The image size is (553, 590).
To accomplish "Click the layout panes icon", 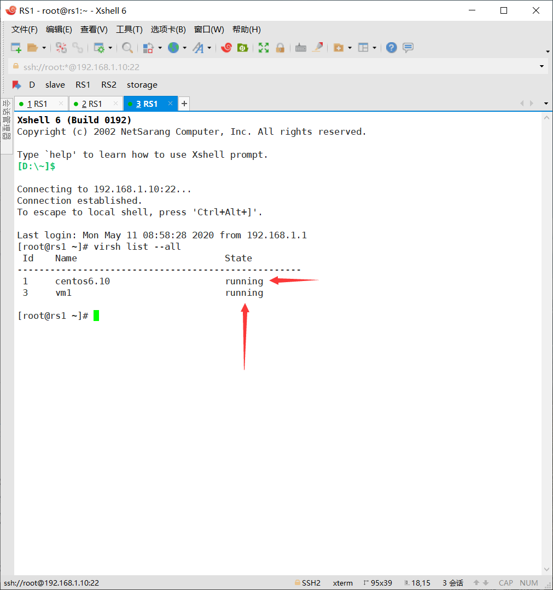I will tap(363, 48).
